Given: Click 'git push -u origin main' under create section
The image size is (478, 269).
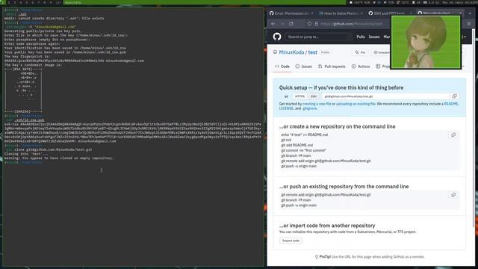Looking at the screenshot, I should 299,166.
